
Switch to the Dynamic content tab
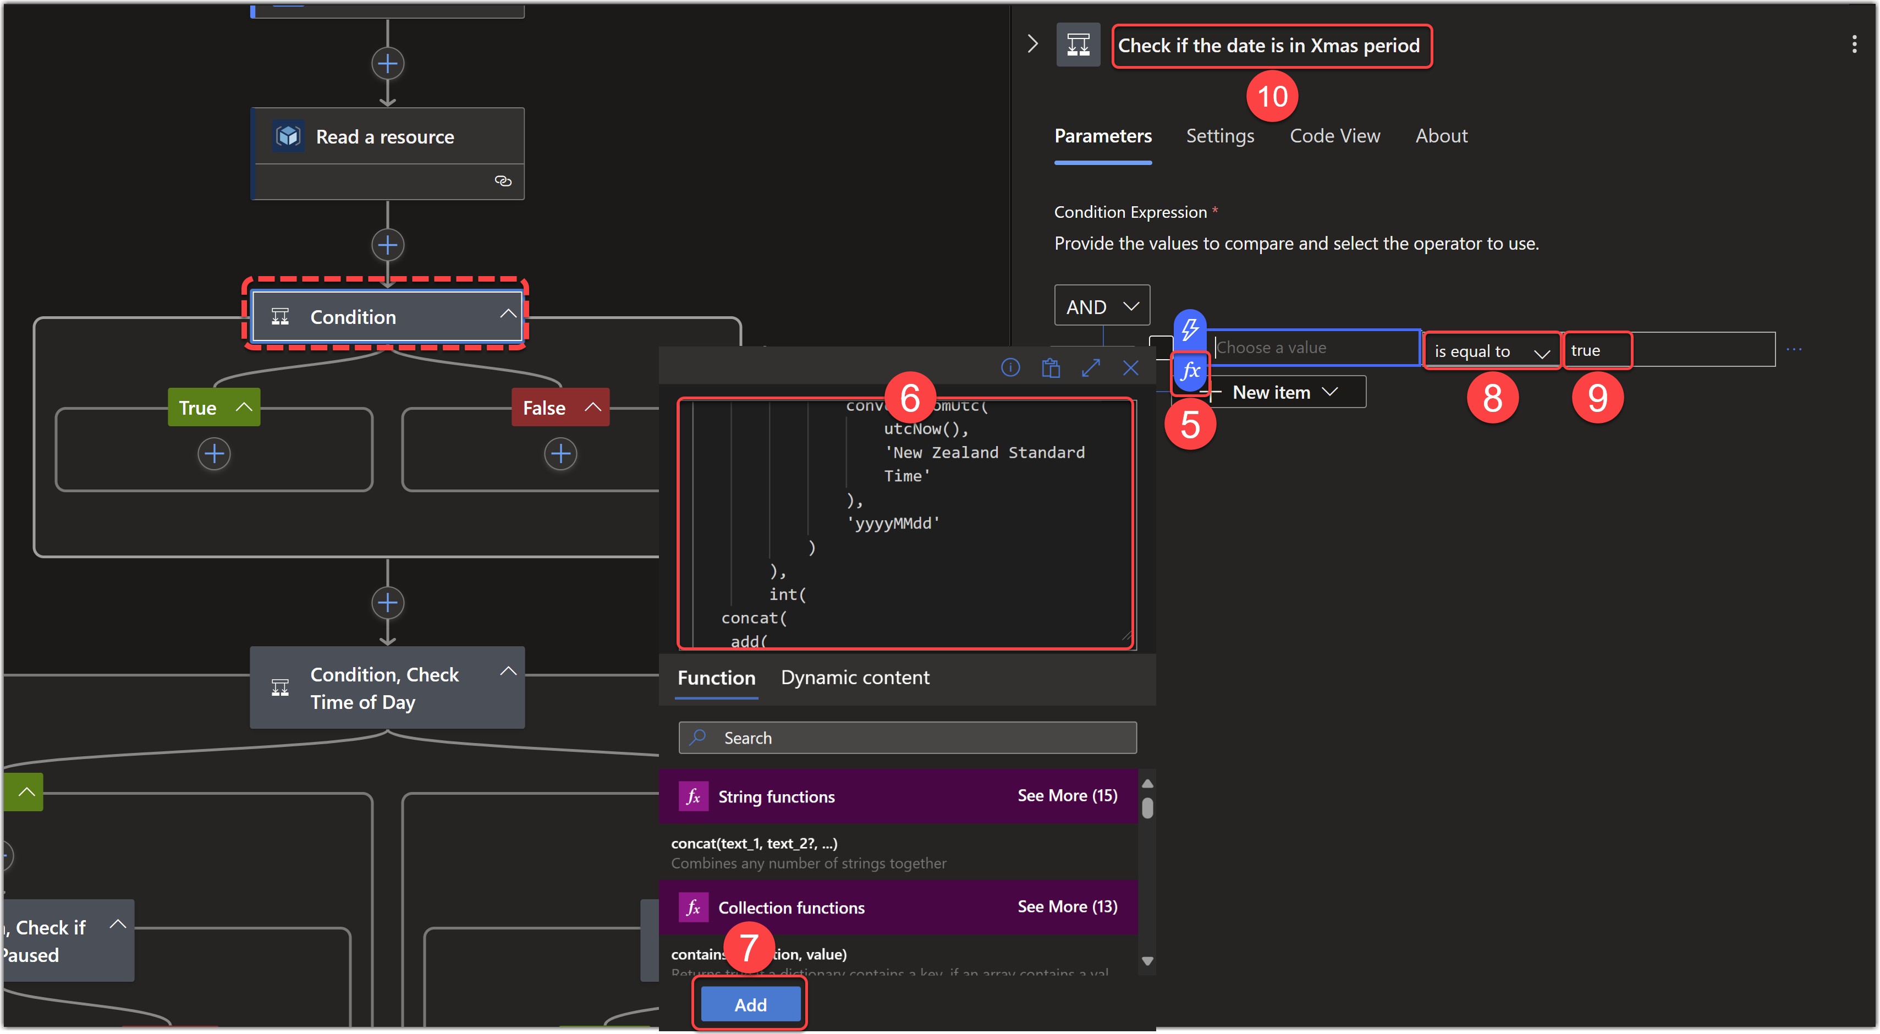pyautogui.click(x=855, y=677)
